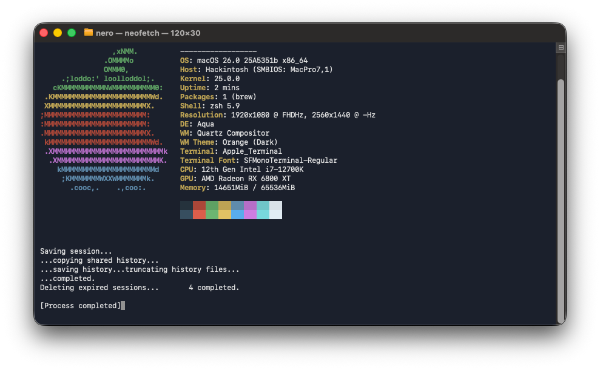Click the 'Shell: zsh 5.9' line
Screen dimensions: 600x370
210,106
